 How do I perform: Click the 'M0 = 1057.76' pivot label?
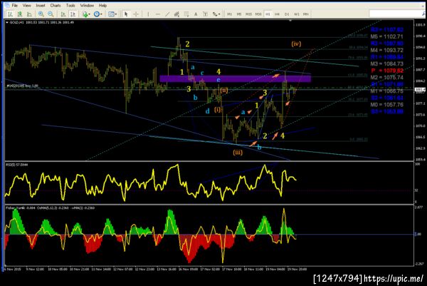[x=386, y=105]
